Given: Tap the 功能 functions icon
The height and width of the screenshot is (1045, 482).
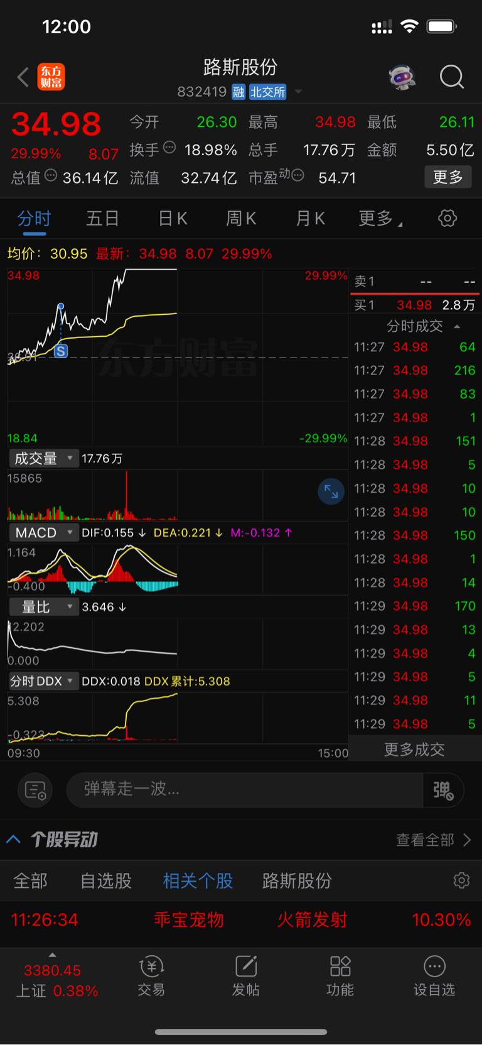Looking at the screenshot, I should tap(340, 977).
